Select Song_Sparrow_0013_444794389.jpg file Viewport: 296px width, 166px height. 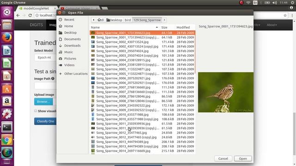[x=142, y=142]
